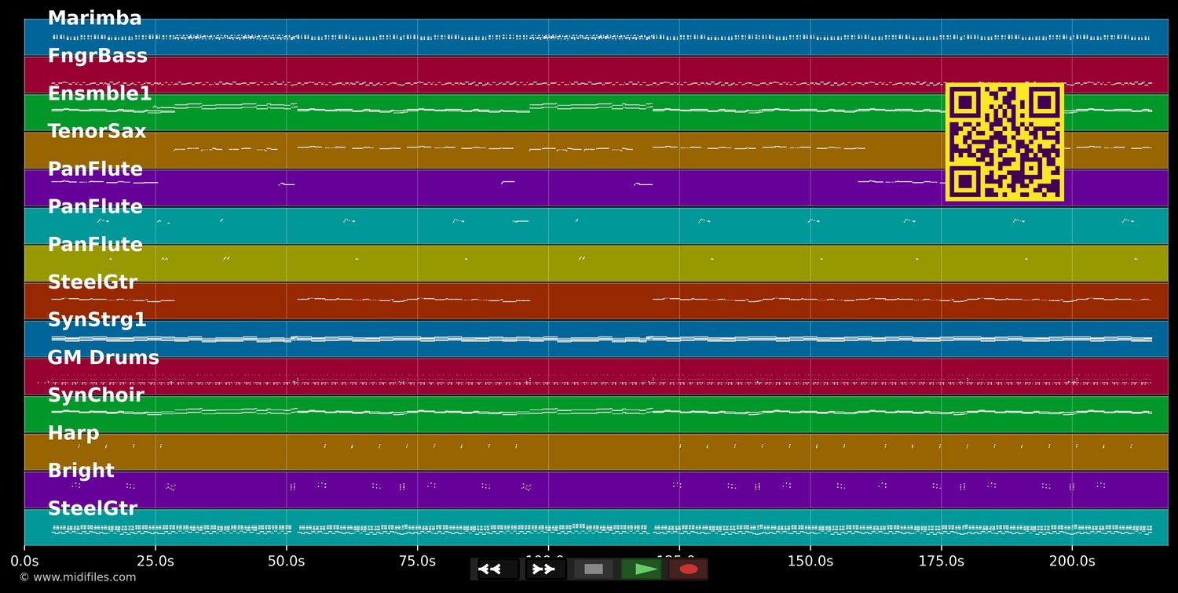Select the SynStrg1 track label
This screenshot has width=1178, height=593.
click(x=97, y=320)
